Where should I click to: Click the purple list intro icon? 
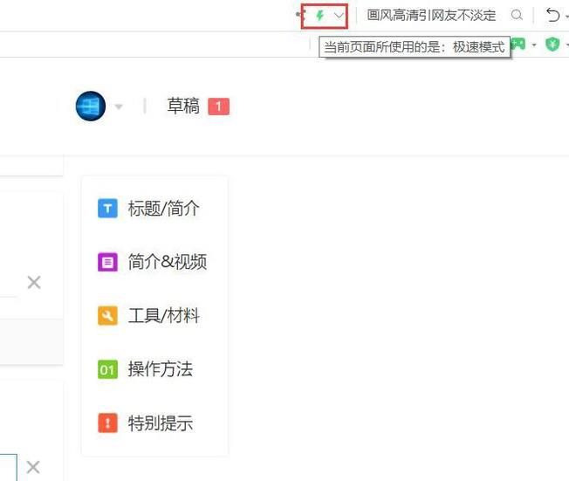pyautogui.click(x=107, y=262)
